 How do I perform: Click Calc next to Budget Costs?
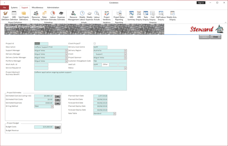58,127
